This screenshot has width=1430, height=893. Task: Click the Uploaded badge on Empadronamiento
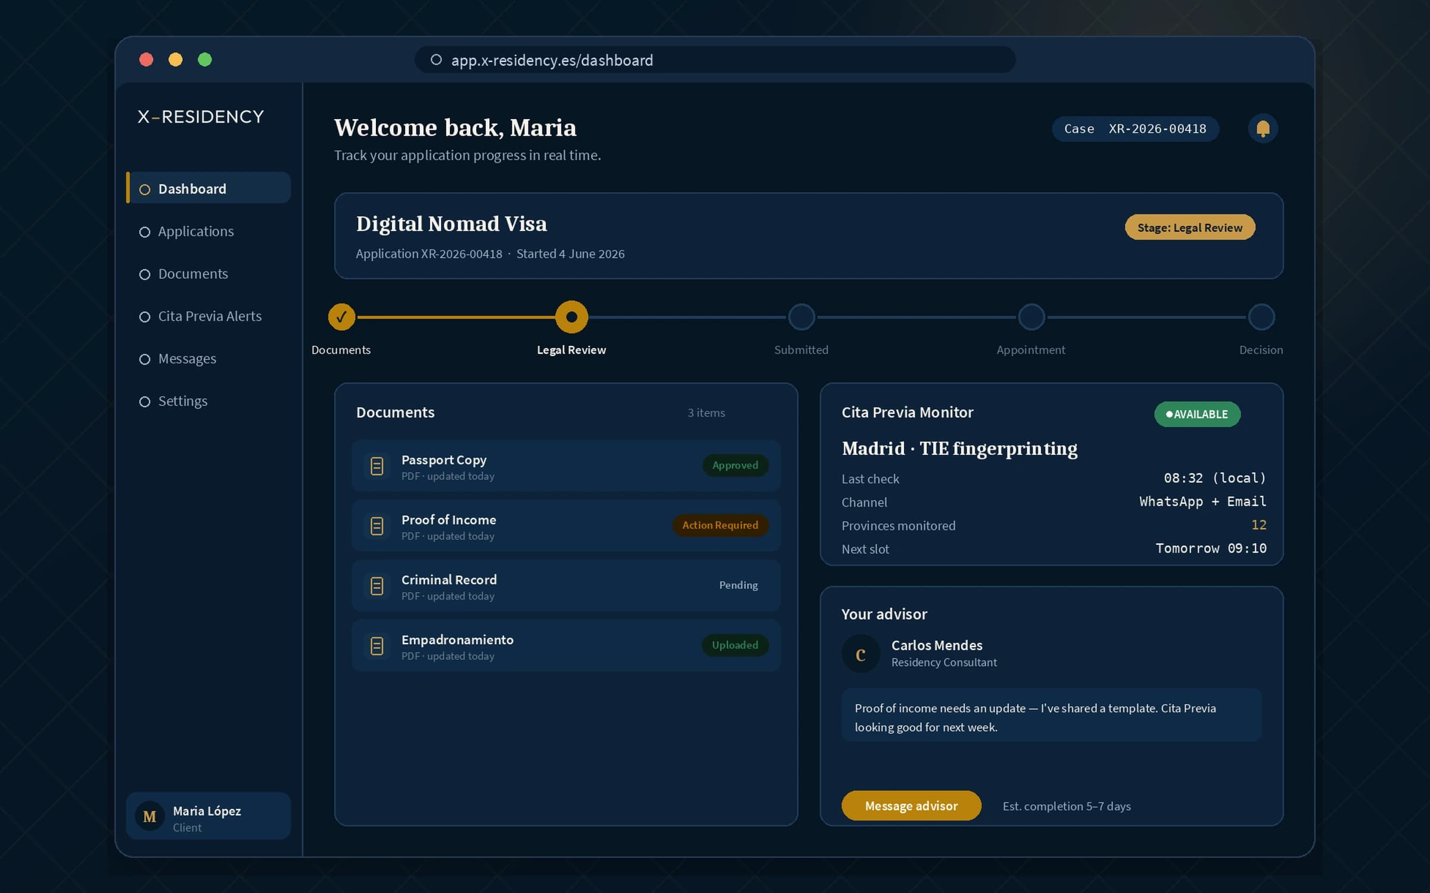[x=735, y=645]
